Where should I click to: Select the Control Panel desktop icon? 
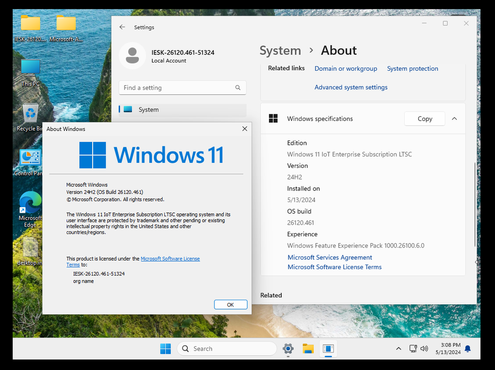[30, 162]
